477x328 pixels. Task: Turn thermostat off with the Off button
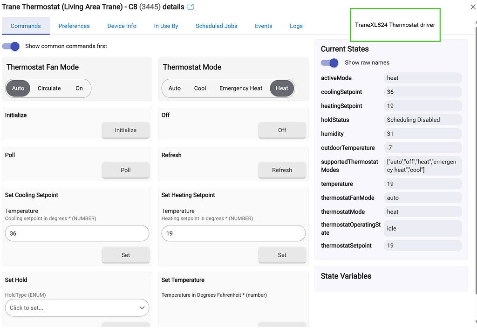click(x=282, y=130)
